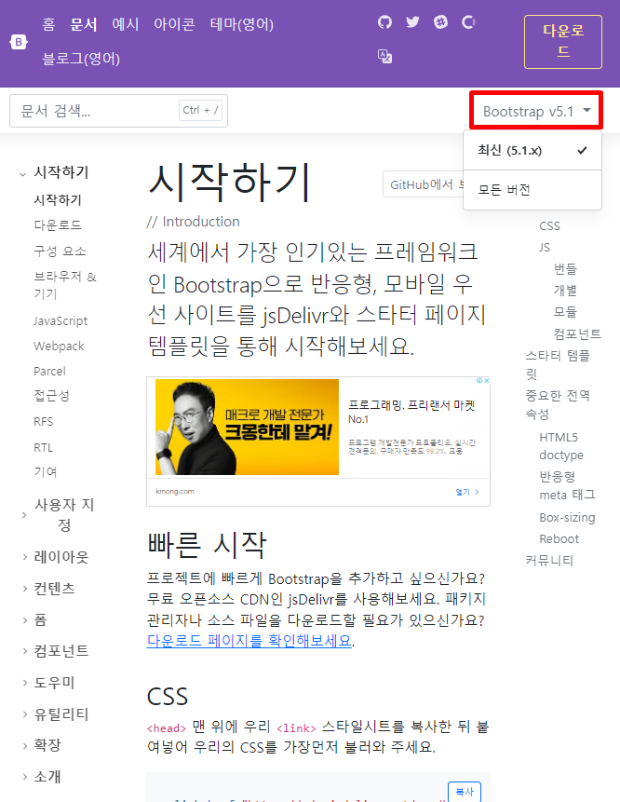Open the Twitter icon link
The width and height of the screenshot is (620, 802).
pos(412,22)
